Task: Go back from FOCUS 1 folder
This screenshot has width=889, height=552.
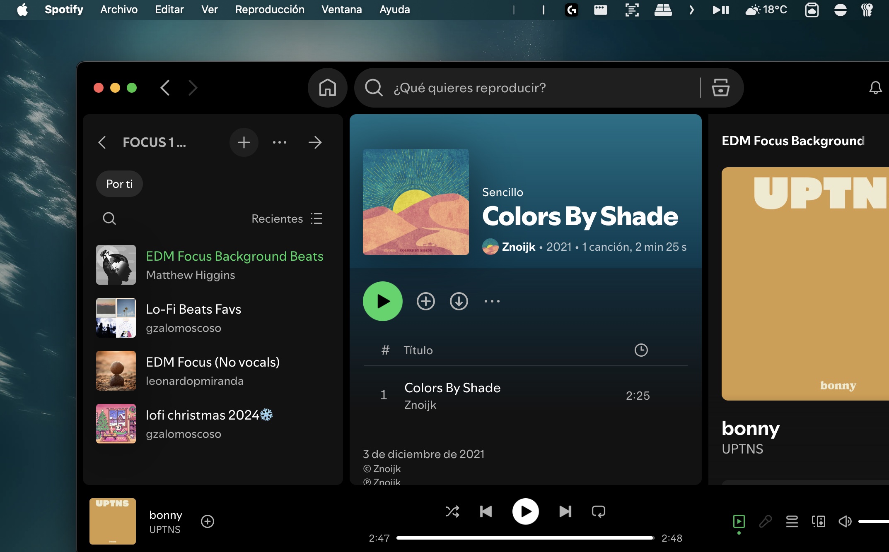Action: [x=102, y=142]
